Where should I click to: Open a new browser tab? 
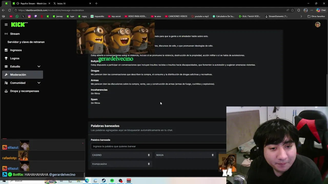[96, 4]
